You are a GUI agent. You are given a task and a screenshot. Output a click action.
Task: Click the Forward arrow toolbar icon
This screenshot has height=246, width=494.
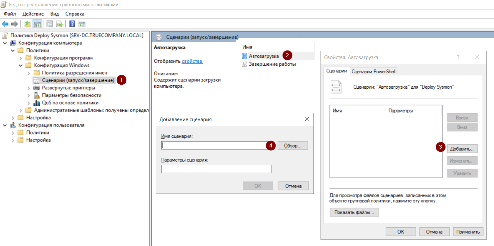(x=14, y=24)
